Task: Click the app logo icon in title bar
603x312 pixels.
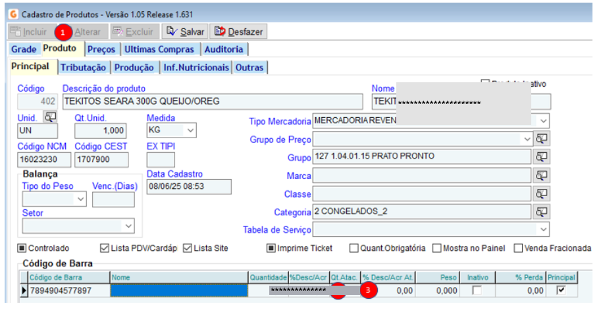Action: tap(13, 14)
